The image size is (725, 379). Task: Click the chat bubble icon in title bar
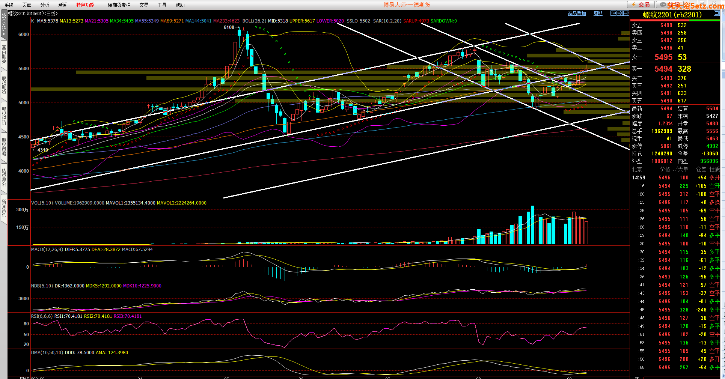pos(663,5)
